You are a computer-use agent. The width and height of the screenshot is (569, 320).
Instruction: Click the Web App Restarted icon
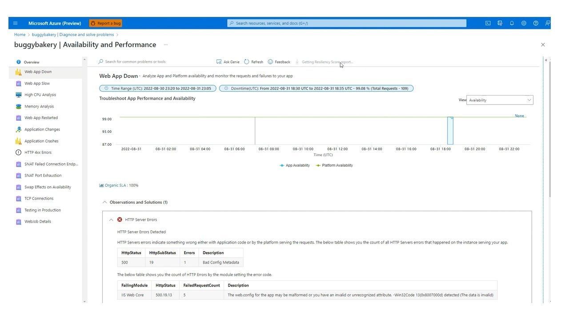18,118
